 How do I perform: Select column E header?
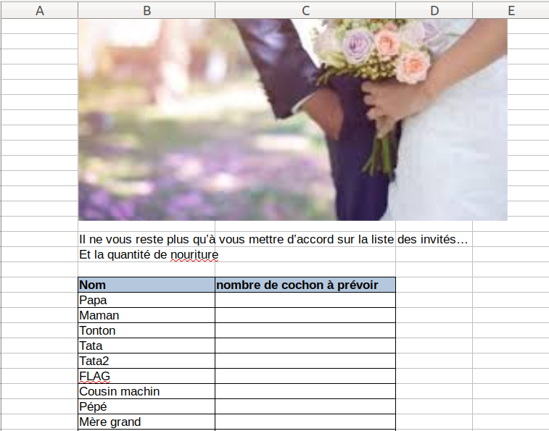(x=511, y=10)
